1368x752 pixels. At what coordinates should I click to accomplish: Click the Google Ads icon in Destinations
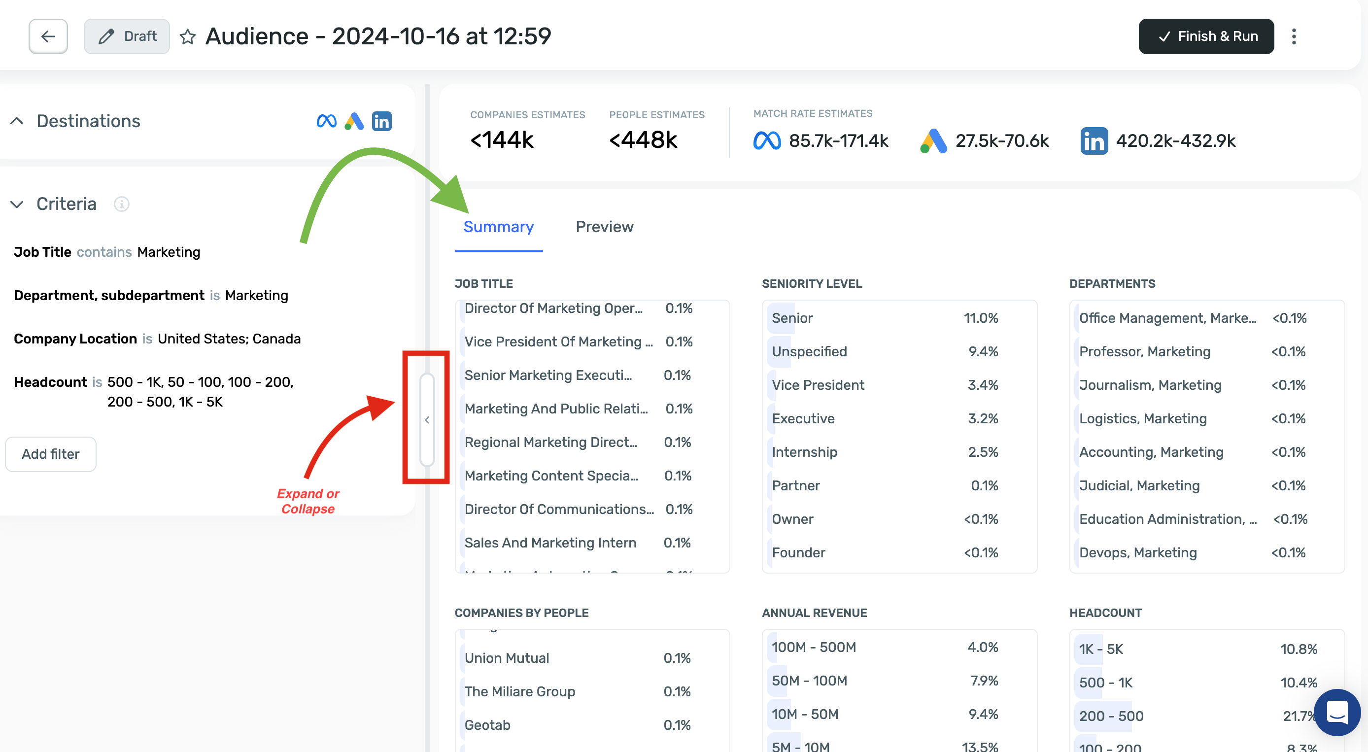354,121
